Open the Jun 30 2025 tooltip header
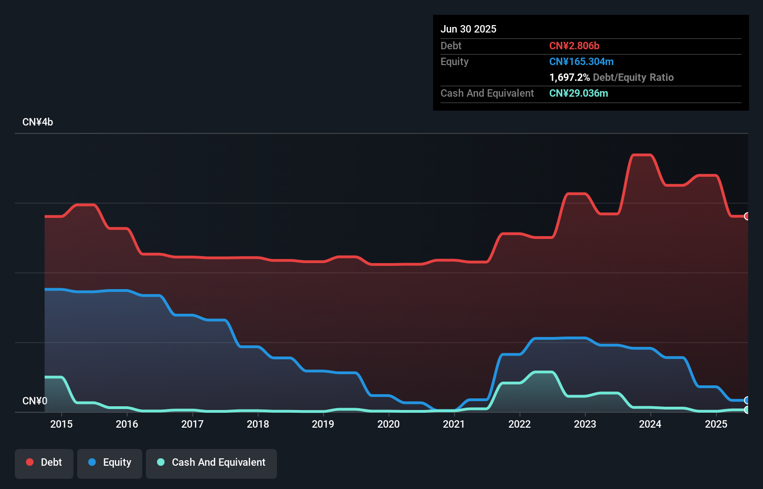The width and height of the screenshot is (763, 489). tap(468, 29)
